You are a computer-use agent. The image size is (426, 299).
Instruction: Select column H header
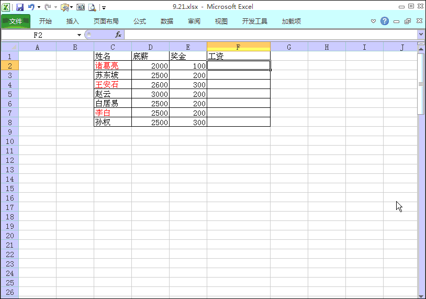(327, 47)
